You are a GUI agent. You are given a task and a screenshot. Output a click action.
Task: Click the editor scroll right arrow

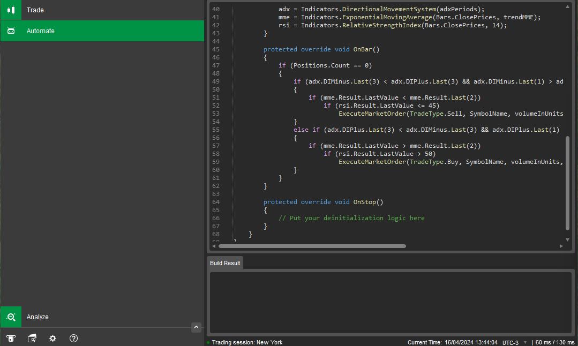point(561,246)
